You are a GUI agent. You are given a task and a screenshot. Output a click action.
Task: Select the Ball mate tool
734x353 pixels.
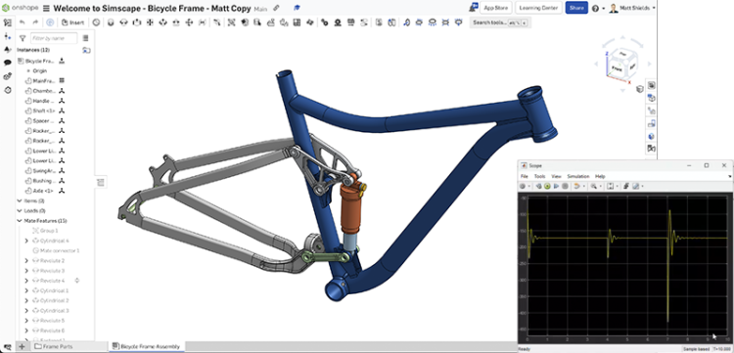click(189, 22)
